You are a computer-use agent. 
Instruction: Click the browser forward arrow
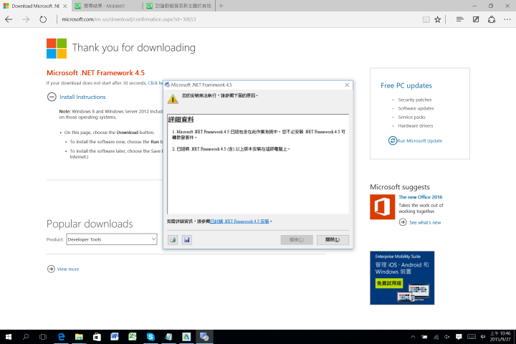click(26, 19)
